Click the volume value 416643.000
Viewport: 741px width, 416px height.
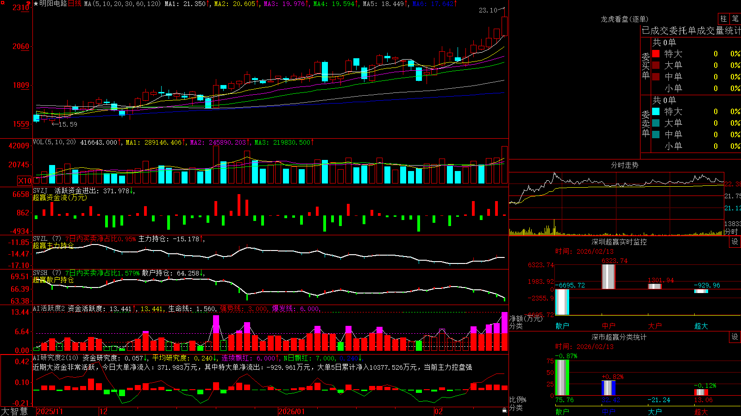(x=99, y=142)
